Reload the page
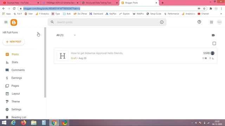Image resolution: width=225 pixels, height=126 pixels. click(x=14, y=8)
